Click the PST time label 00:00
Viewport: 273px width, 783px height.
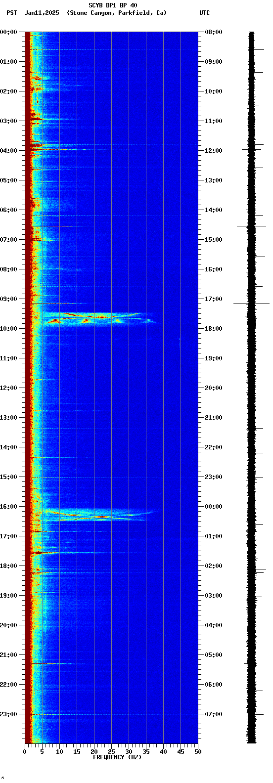click(8, 32)
